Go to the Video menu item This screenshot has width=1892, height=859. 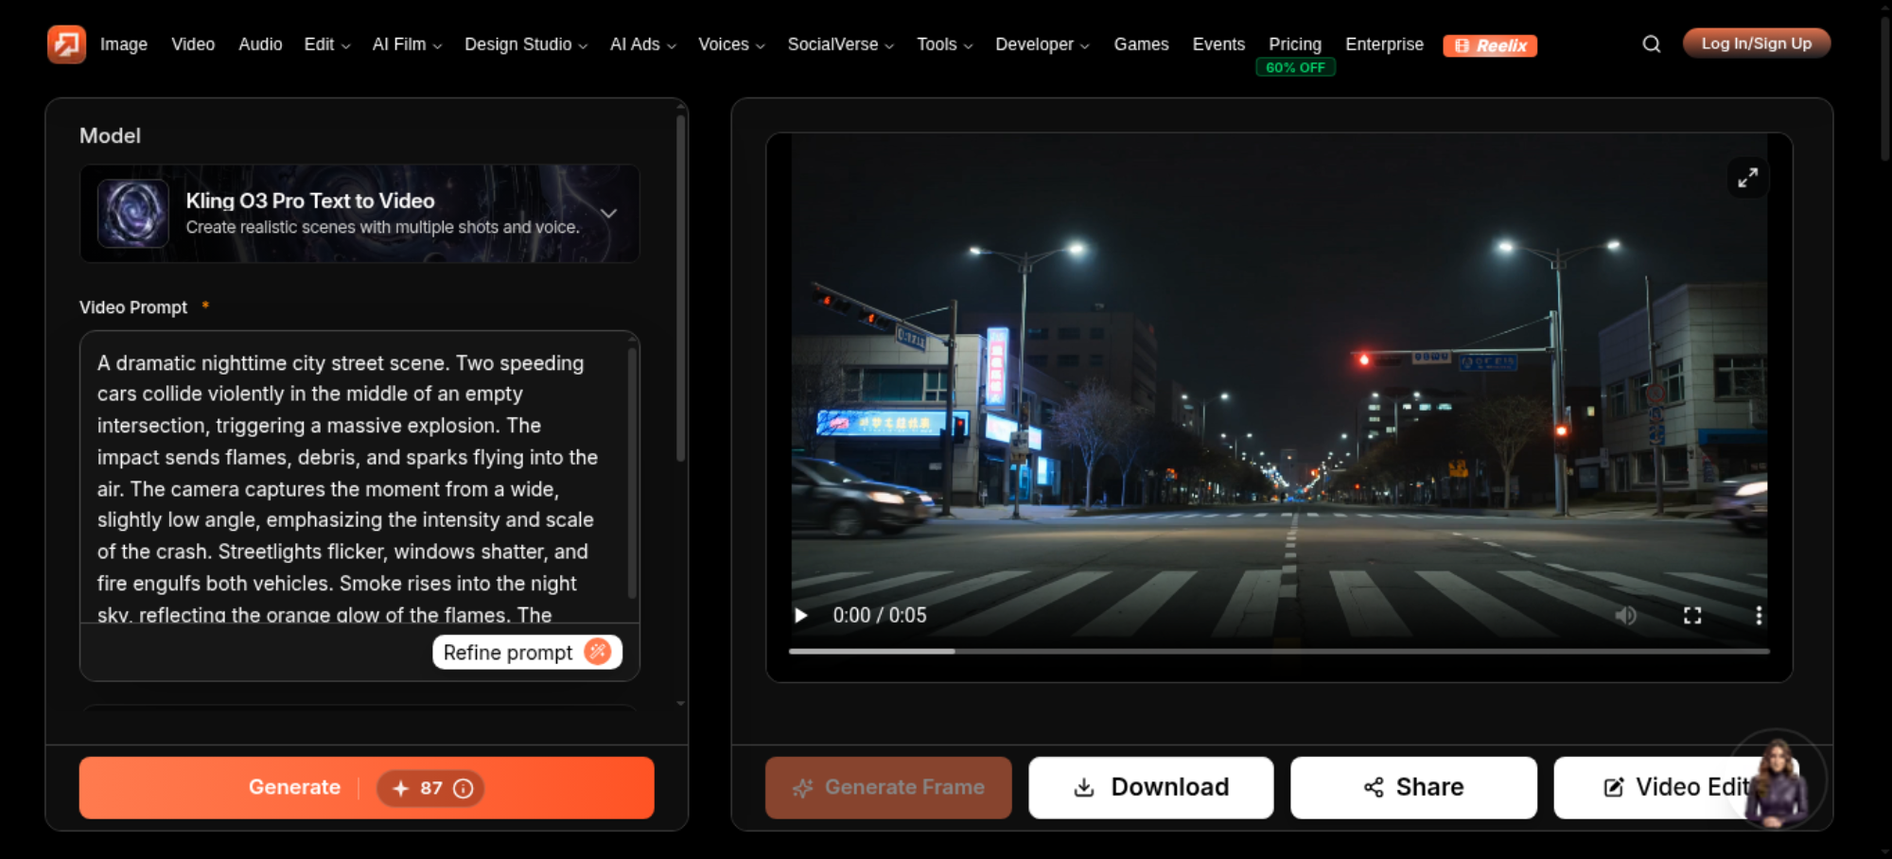point(193,44)
